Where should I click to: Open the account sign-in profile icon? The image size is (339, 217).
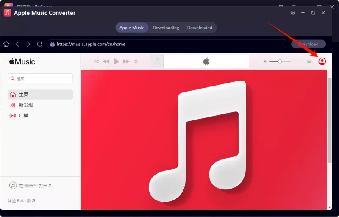click(x=322, y=61)
